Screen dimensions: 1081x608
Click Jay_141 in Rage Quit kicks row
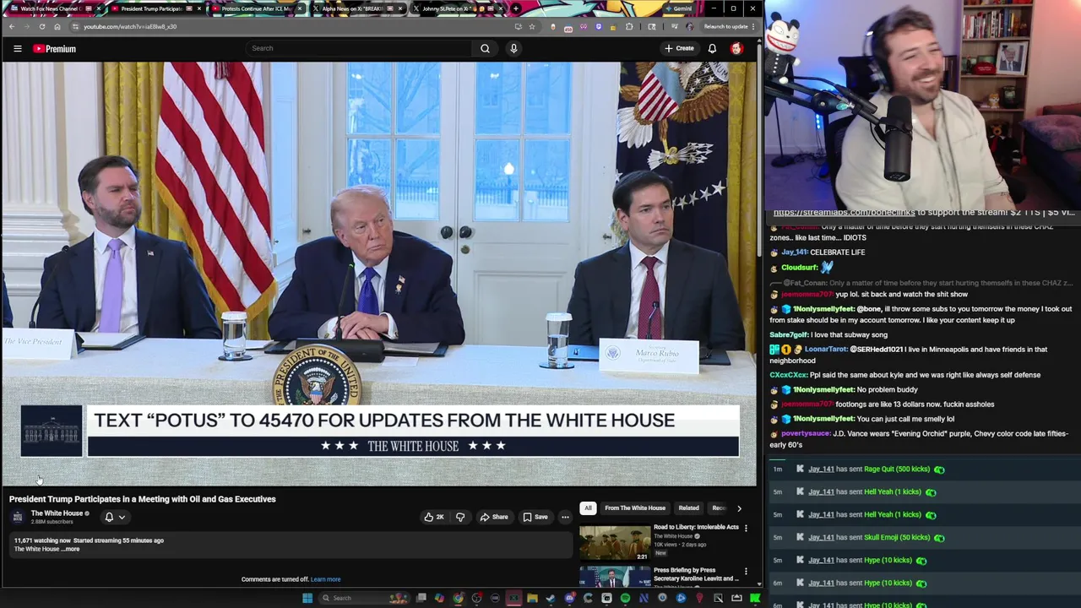click(x=821, y=469)
